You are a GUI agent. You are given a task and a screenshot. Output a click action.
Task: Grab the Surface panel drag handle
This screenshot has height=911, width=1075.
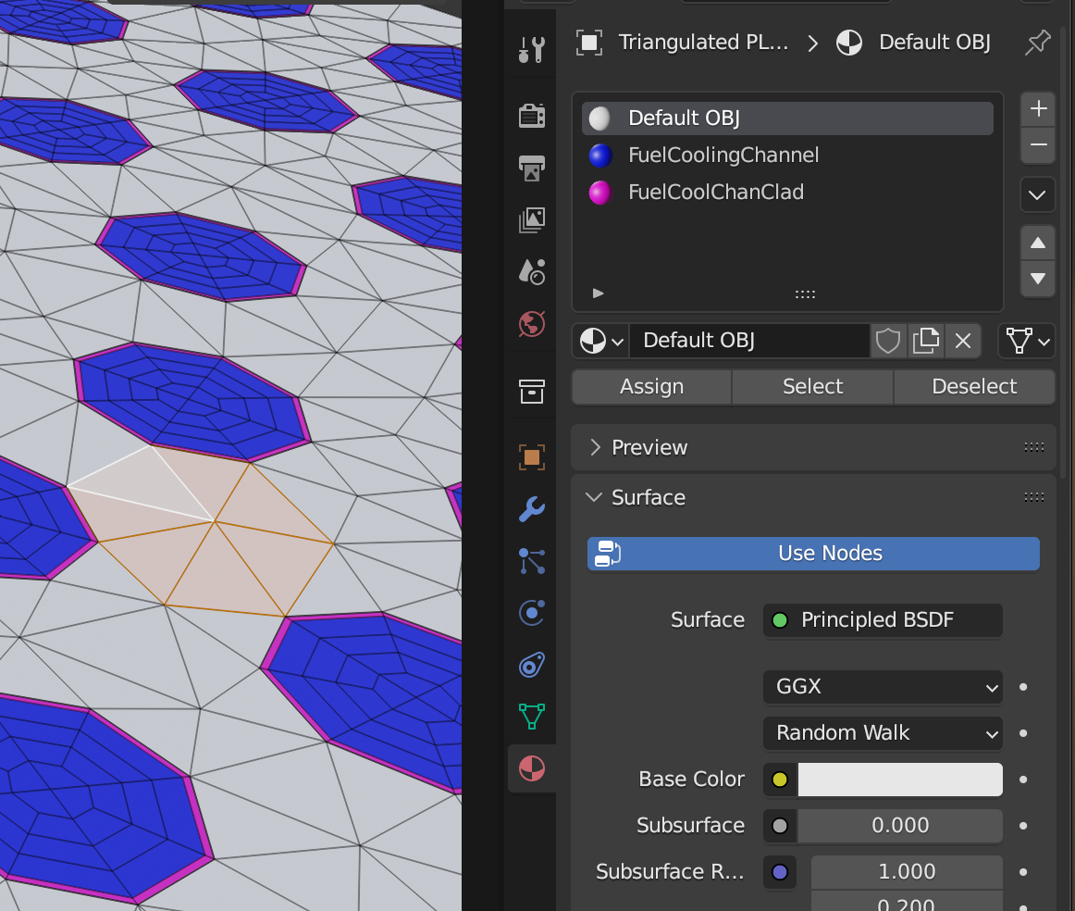point(1034,497)
